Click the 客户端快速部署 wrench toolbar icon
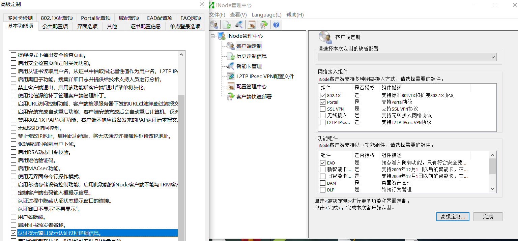This screenshot has width=518, height=241. pos(264,25)
